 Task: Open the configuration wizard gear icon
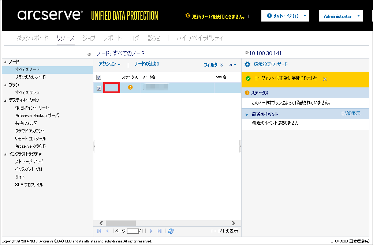coord(247,64)
